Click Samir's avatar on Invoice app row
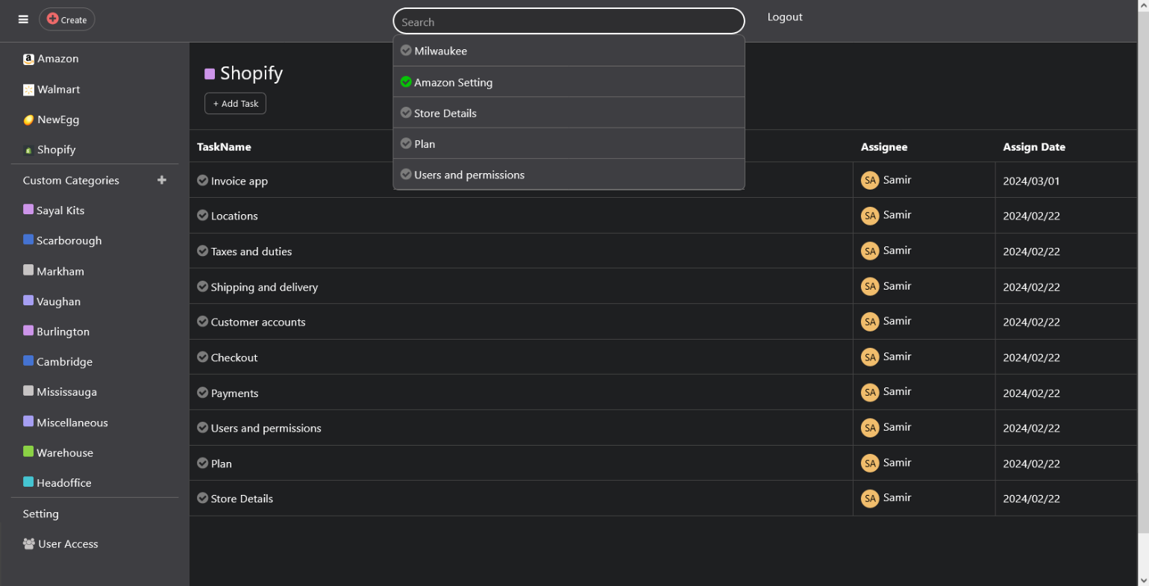This screenshot has width=1149, height=586. pyautogui.click(x=870, y=181)
